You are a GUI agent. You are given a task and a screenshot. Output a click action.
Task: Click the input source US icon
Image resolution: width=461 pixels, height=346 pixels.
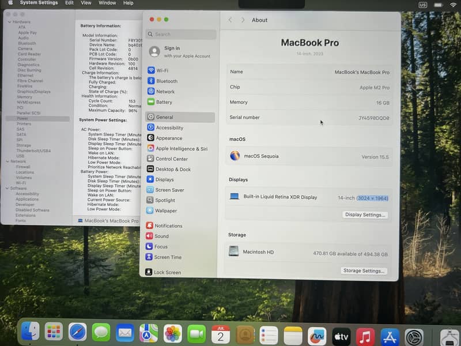[422, 5]
